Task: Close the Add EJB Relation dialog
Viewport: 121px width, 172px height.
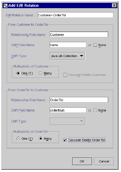Action: (114, 5)
